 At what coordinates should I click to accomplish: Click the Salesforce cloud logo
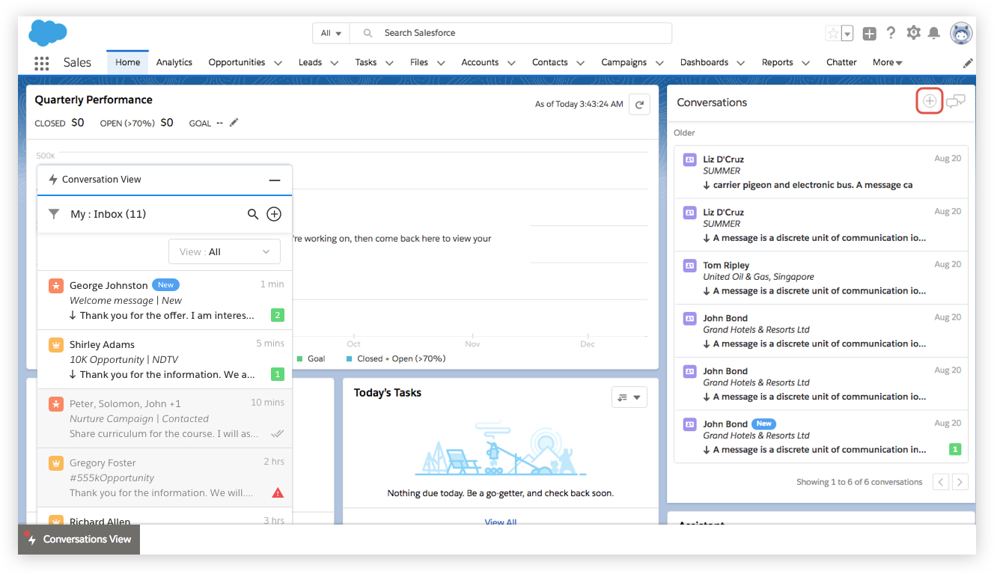click(x=48, y=33)
